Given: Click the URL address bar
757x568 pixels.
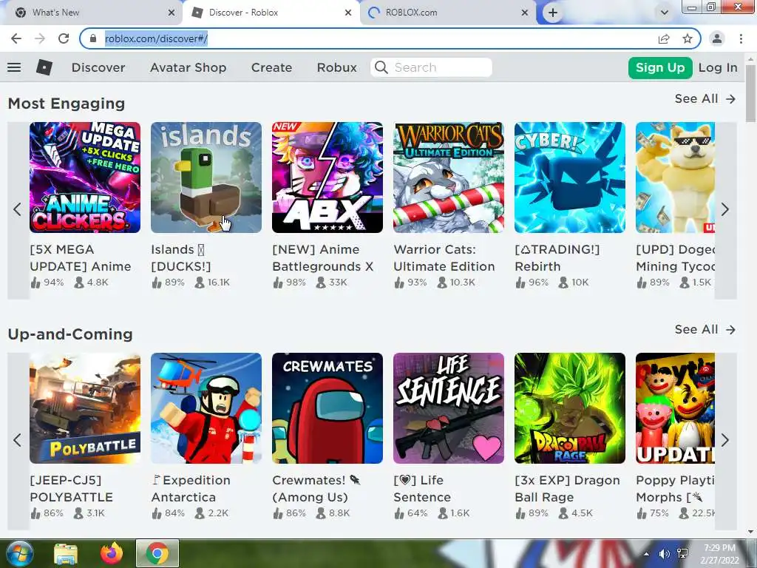Looking at the screenshot, I should coord(390,38).
